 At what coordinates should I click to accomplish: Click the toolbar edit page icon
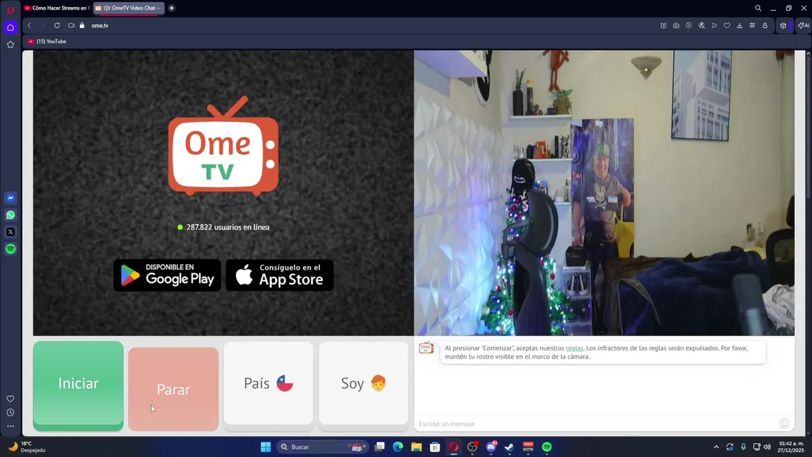[x=664, y=25]
